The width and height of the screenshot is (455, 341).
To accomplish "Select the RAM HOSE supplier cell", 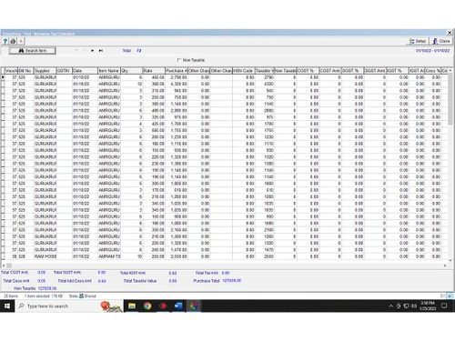I will (45, 256).
